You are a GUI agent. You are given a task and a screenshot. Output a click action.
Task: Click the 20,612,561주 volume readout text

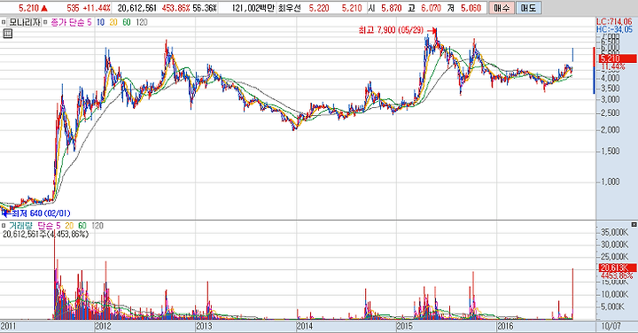[45, 234]
